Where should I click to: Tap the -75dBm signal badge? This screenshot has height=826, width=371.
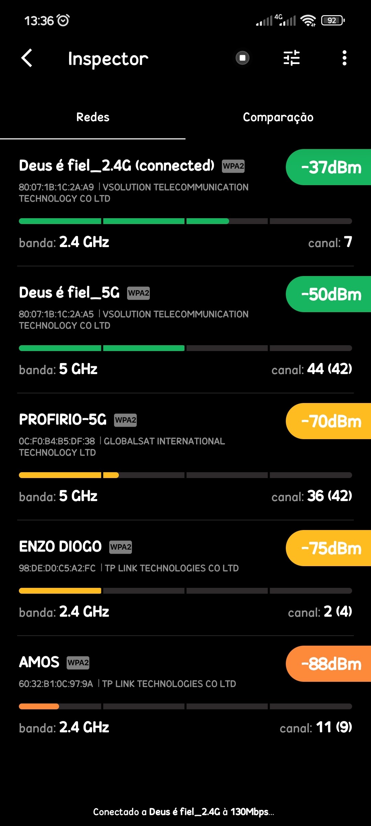point(330,548)
